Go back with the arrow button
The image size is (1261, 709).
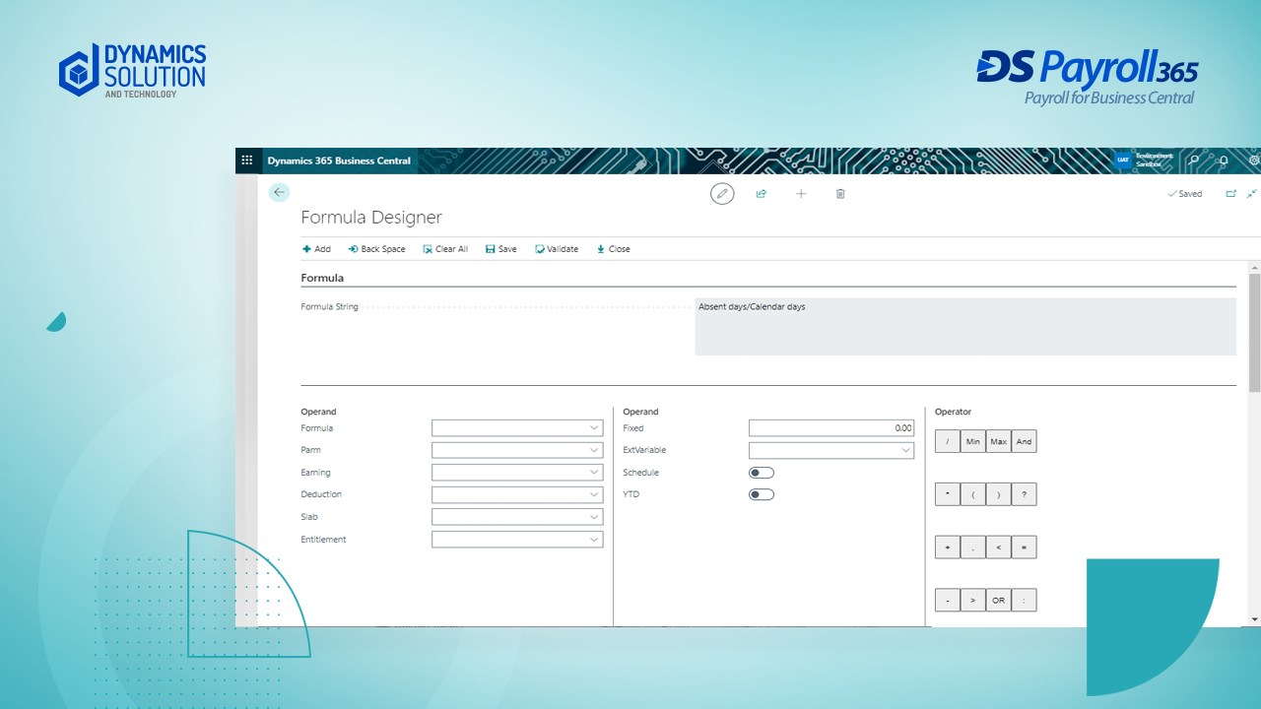279,193
